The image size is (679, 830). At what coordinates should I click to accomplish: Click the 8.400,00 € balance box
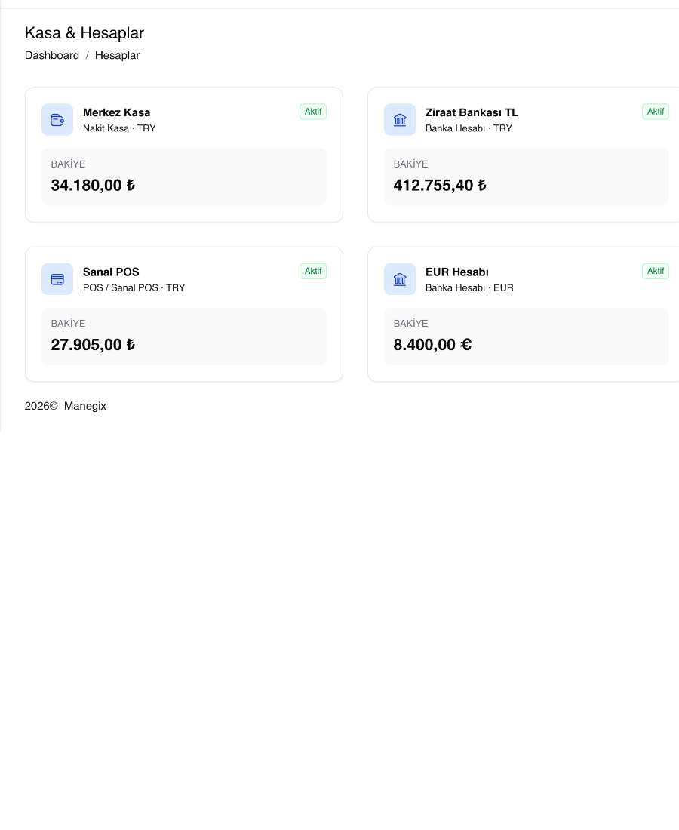click(526, 336)
